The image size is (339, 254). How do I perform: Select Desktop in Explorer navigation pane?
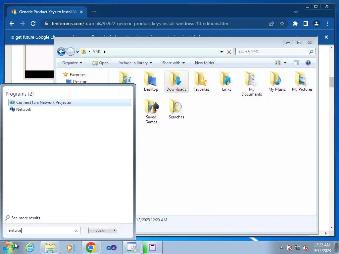pyautogui.click(x=77, y=82)
